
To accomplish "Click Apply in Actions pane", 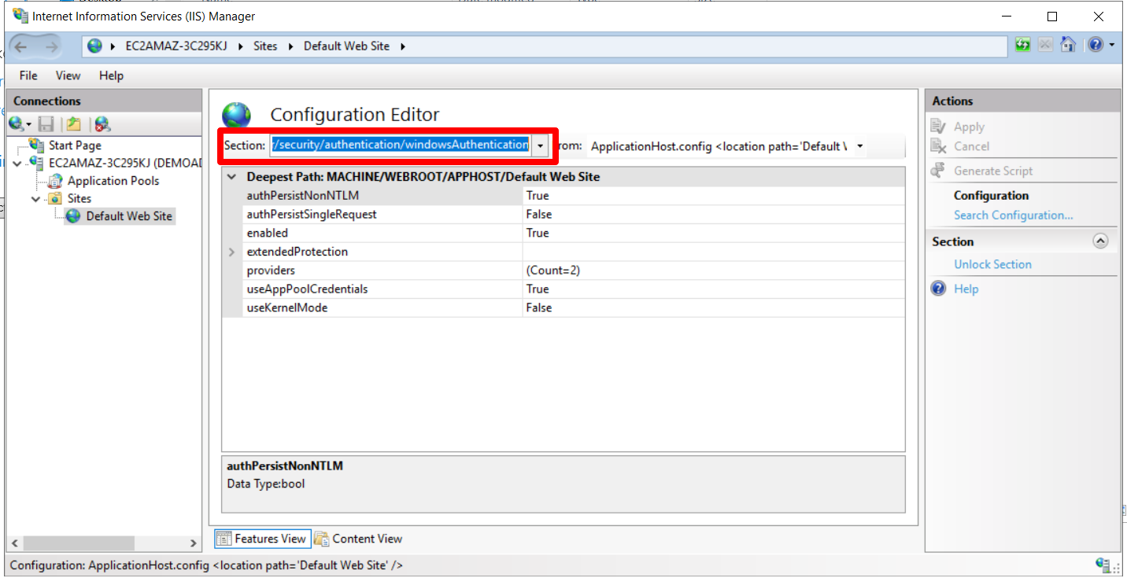I will [x=969, y=127].
